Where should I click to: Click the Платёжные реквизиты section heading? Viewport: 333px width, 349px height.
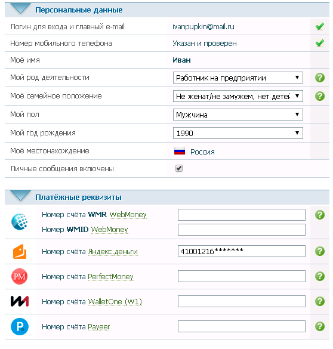(78, 197)
